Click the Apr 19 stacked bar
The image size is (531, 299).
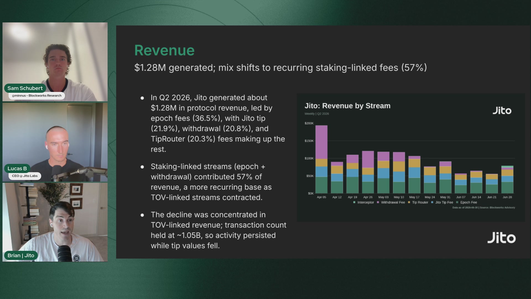point(352,174)
